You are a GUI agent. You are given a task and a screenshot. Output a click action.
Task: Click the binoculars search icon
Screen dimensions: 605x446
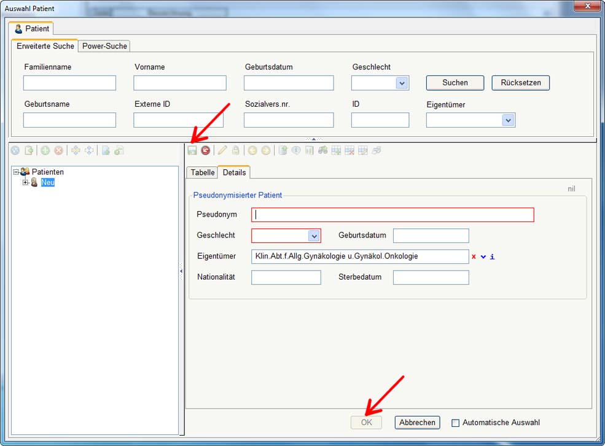[x=323, y=150]
